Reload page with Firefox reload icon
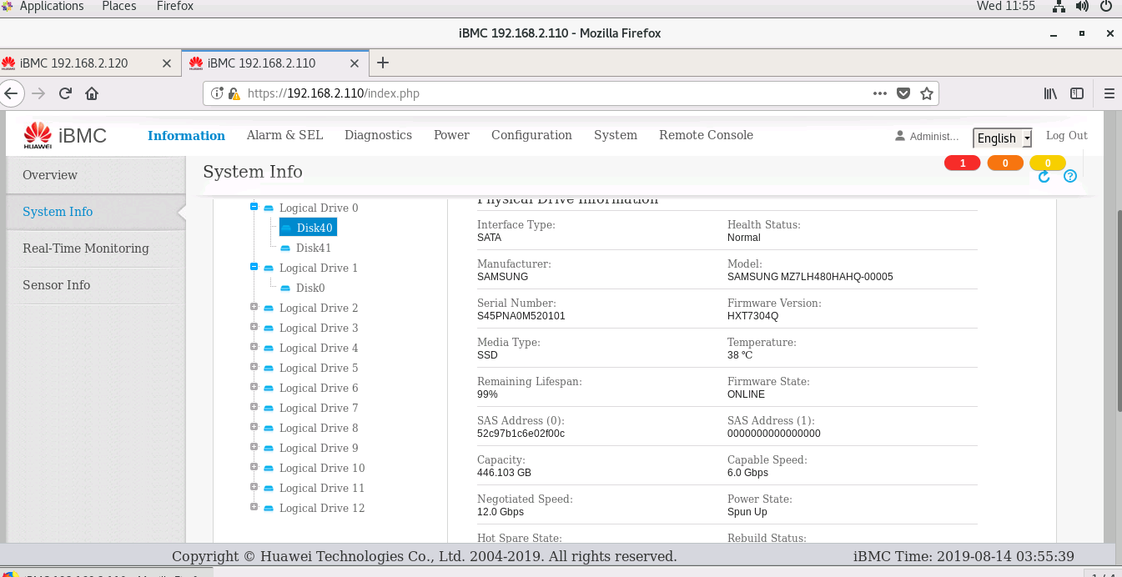1122x577 pixels. [65, 93]
